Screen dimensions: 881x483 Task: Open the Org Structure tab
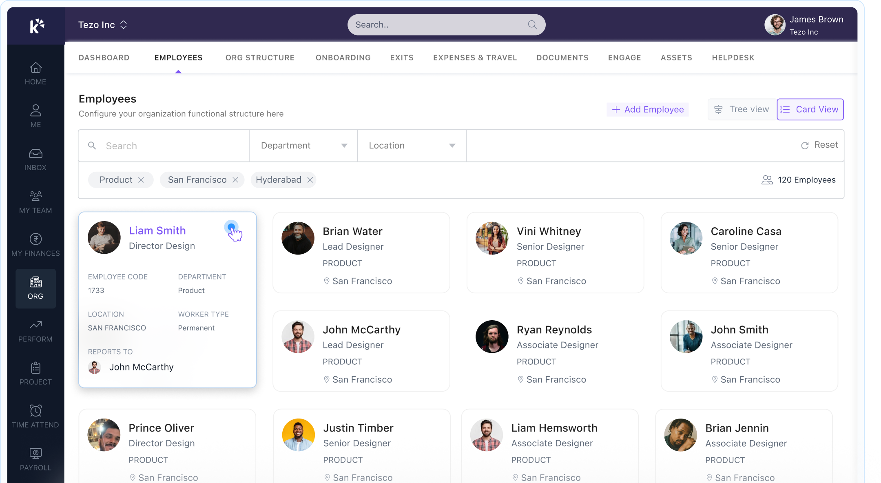[260, 58]
